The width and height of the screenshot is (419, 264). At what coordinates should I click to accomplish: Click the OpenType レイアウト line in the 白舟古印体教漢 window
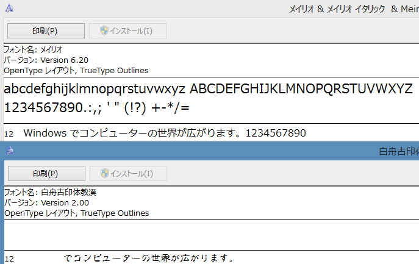pyautogui.click(x=77, y=213)
